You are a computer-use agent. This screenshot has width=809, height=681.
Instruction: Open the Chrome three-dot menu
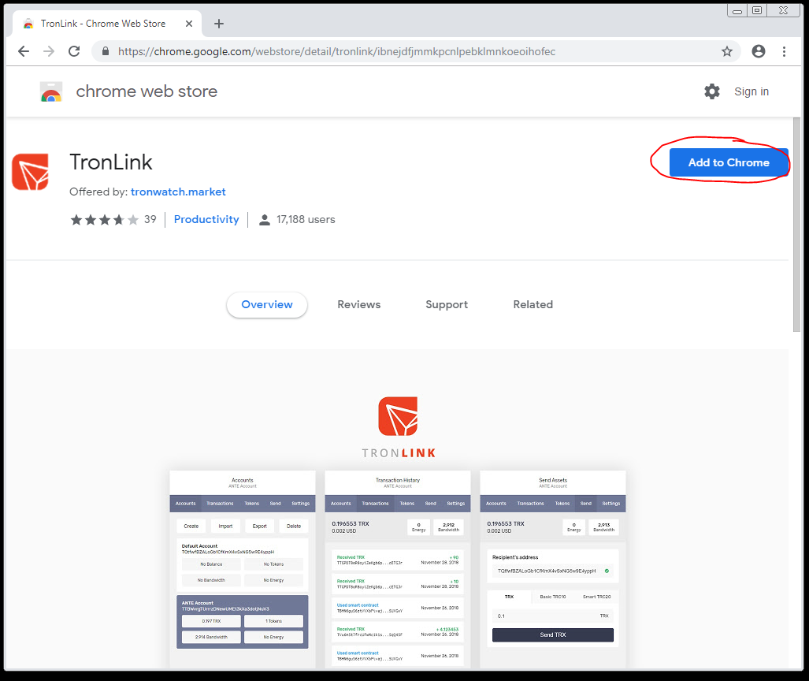[785, 51]
